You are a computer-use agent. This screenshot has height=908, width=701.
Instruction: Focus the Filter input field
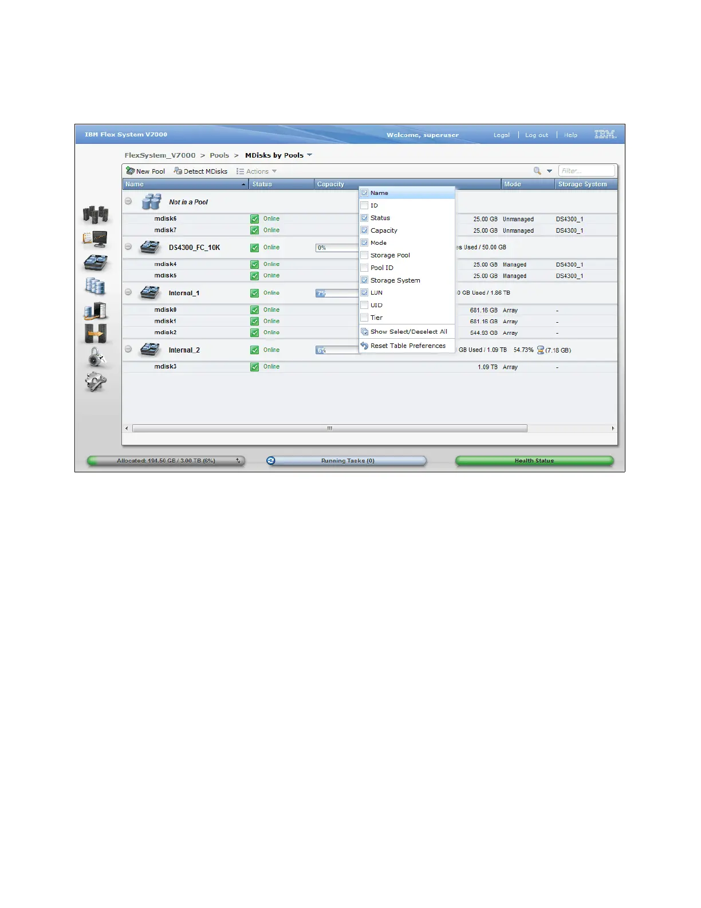(x=586, y=171)
